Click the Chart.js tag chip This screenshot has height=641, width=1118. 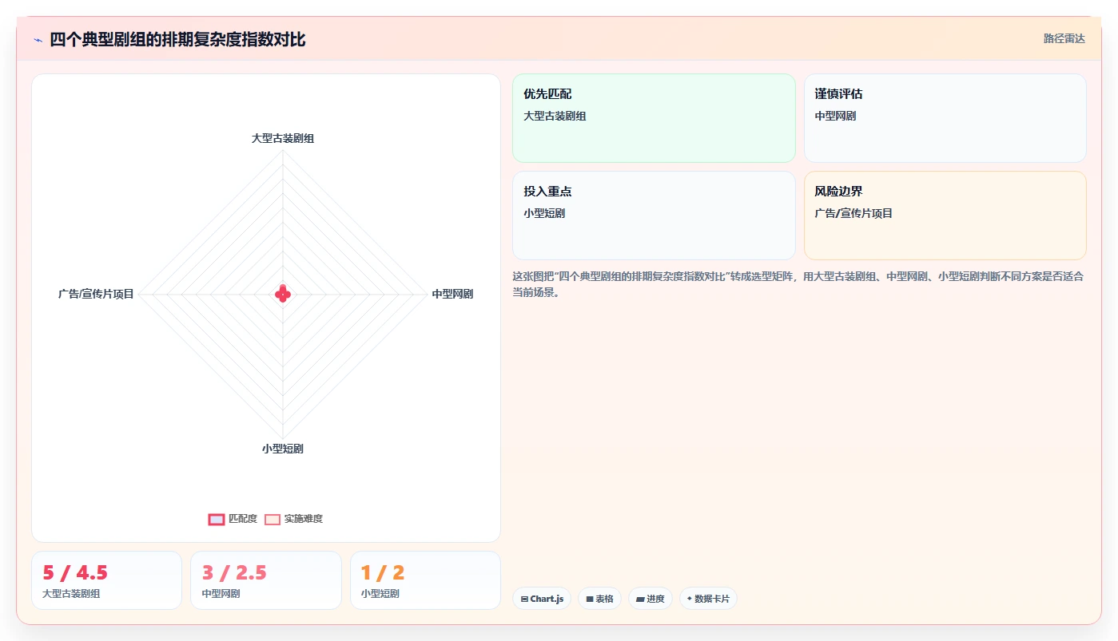coord(542,599)
